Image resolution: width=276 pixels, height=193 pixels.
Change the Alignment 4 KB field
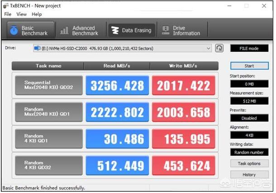[x=249, y=135]
